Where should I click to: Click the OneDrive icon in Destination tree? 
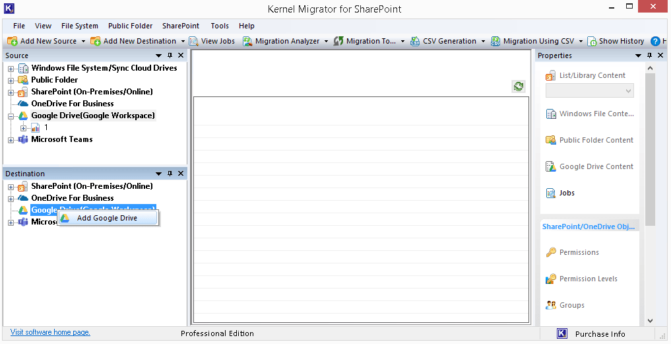23,198
